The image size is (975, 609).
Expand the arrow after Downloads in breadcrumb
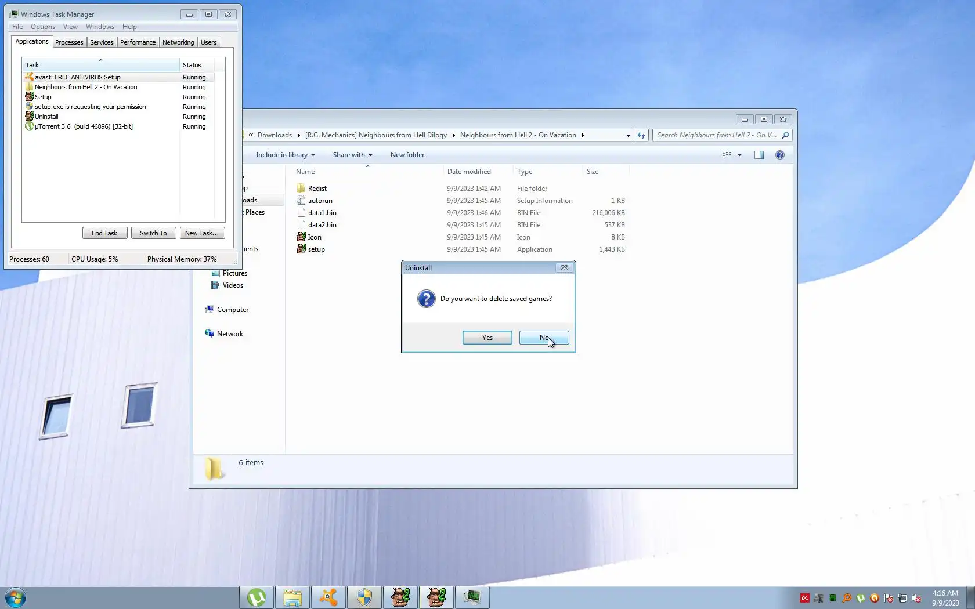(x=298, y=135)
